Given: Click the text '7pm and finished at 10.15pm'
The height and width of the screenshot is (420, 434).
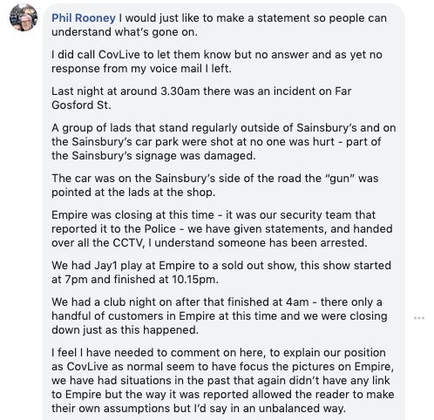Looking at the screenshot, I should [141, 280].
